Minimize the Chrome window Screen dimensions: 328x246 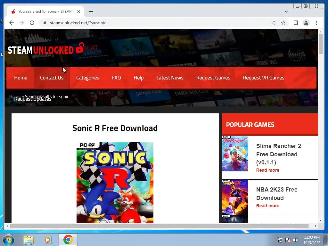(298, 6)
